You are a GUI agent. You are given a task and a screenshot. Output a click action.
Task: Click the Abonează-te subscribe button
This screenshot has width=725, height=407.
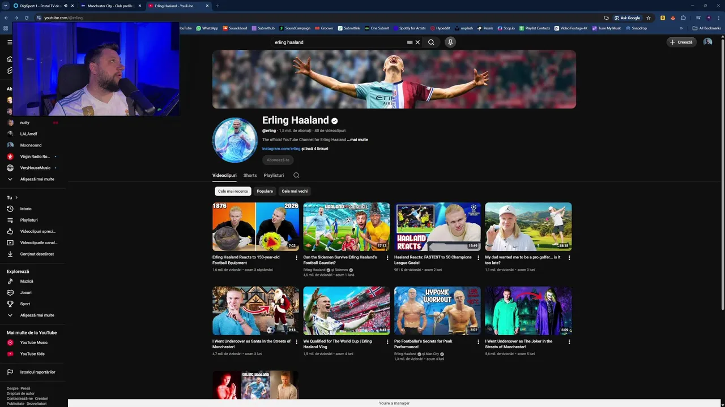[x=278, y=160]
